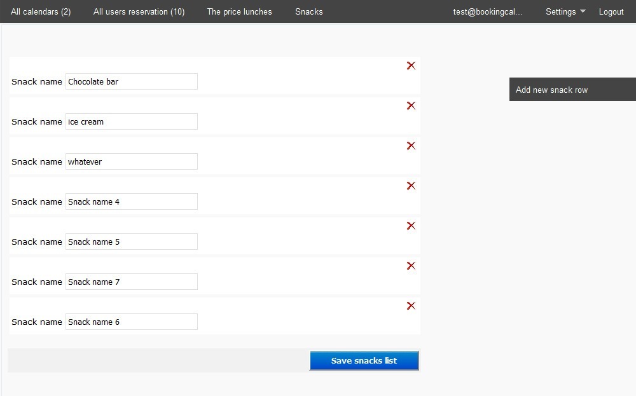
Task: Focus the Chocolate bar name field
Action: coord(131,81)
